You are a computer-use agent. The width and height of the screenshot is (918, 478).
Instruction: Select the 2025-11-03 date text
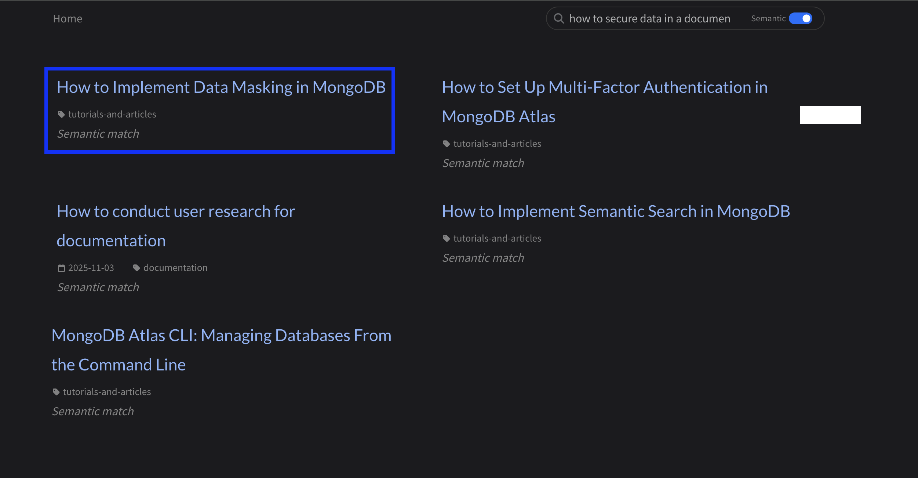click(x=91, y=268)
